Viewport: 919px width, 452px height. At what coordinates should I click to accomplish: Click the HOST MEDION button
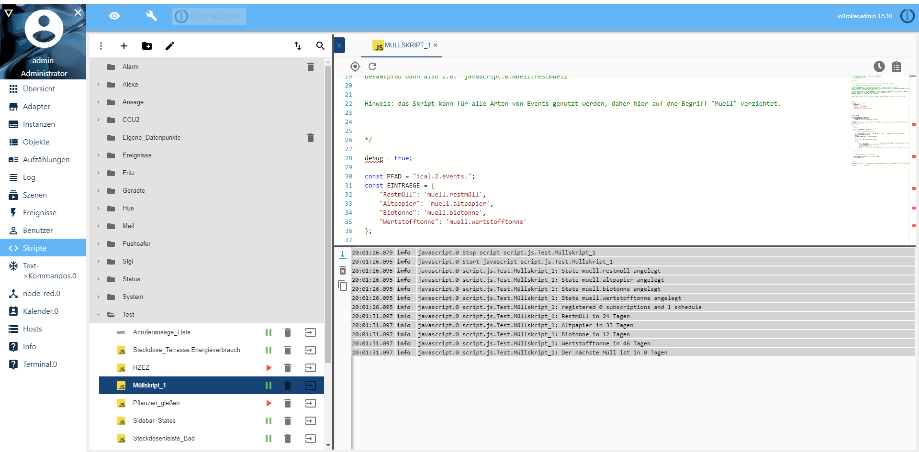click(x=209, y=16)
